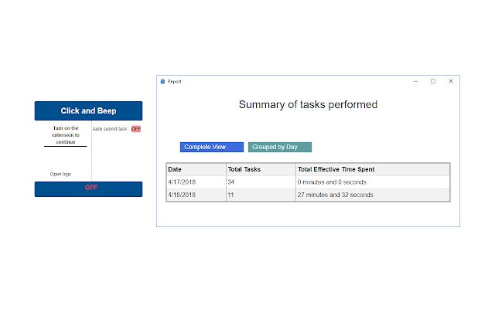
Task: Open logs in the extension popup
Action: [x=60, y=174]
